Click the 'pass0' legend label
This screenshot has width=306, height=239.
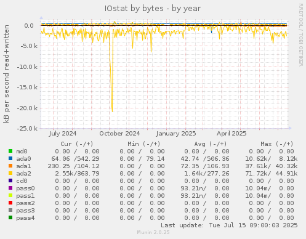tap(25, 188)
